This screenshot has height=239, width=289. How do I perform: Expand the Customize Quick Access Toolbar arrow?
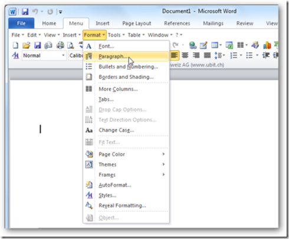tap(61, 12)
